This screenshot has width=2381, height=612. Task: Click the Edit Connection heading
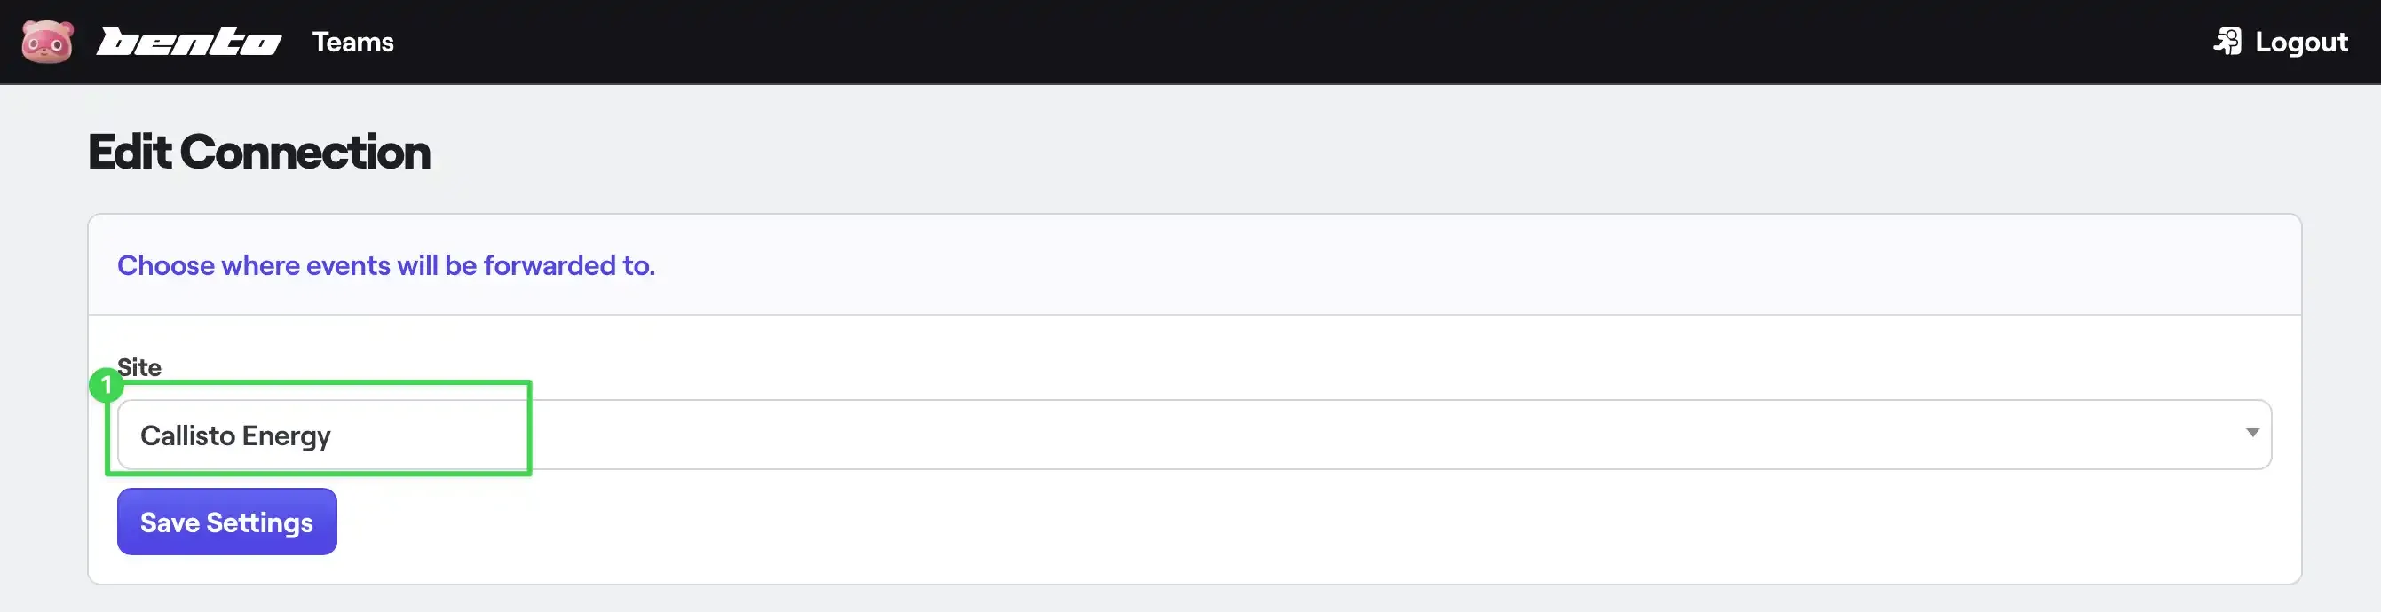point(259,151)
